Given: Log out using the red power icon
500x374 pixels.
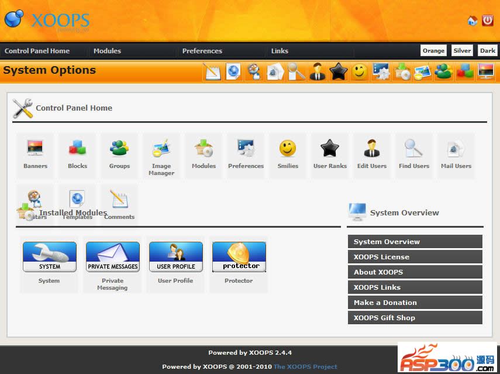Looking at the screenshot, I should [x=488, y=20].
